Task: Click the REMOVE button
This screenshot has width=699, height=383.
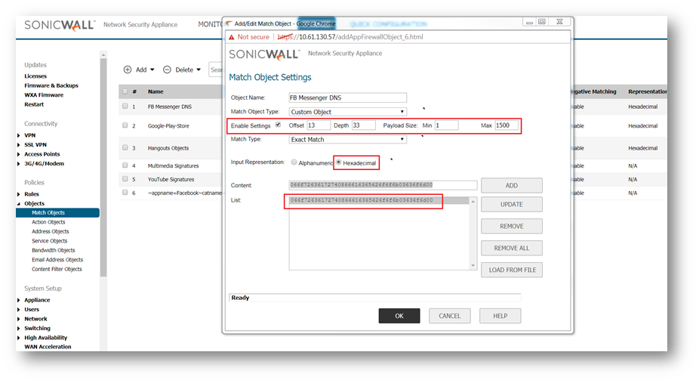Action: tap(512, 226)
